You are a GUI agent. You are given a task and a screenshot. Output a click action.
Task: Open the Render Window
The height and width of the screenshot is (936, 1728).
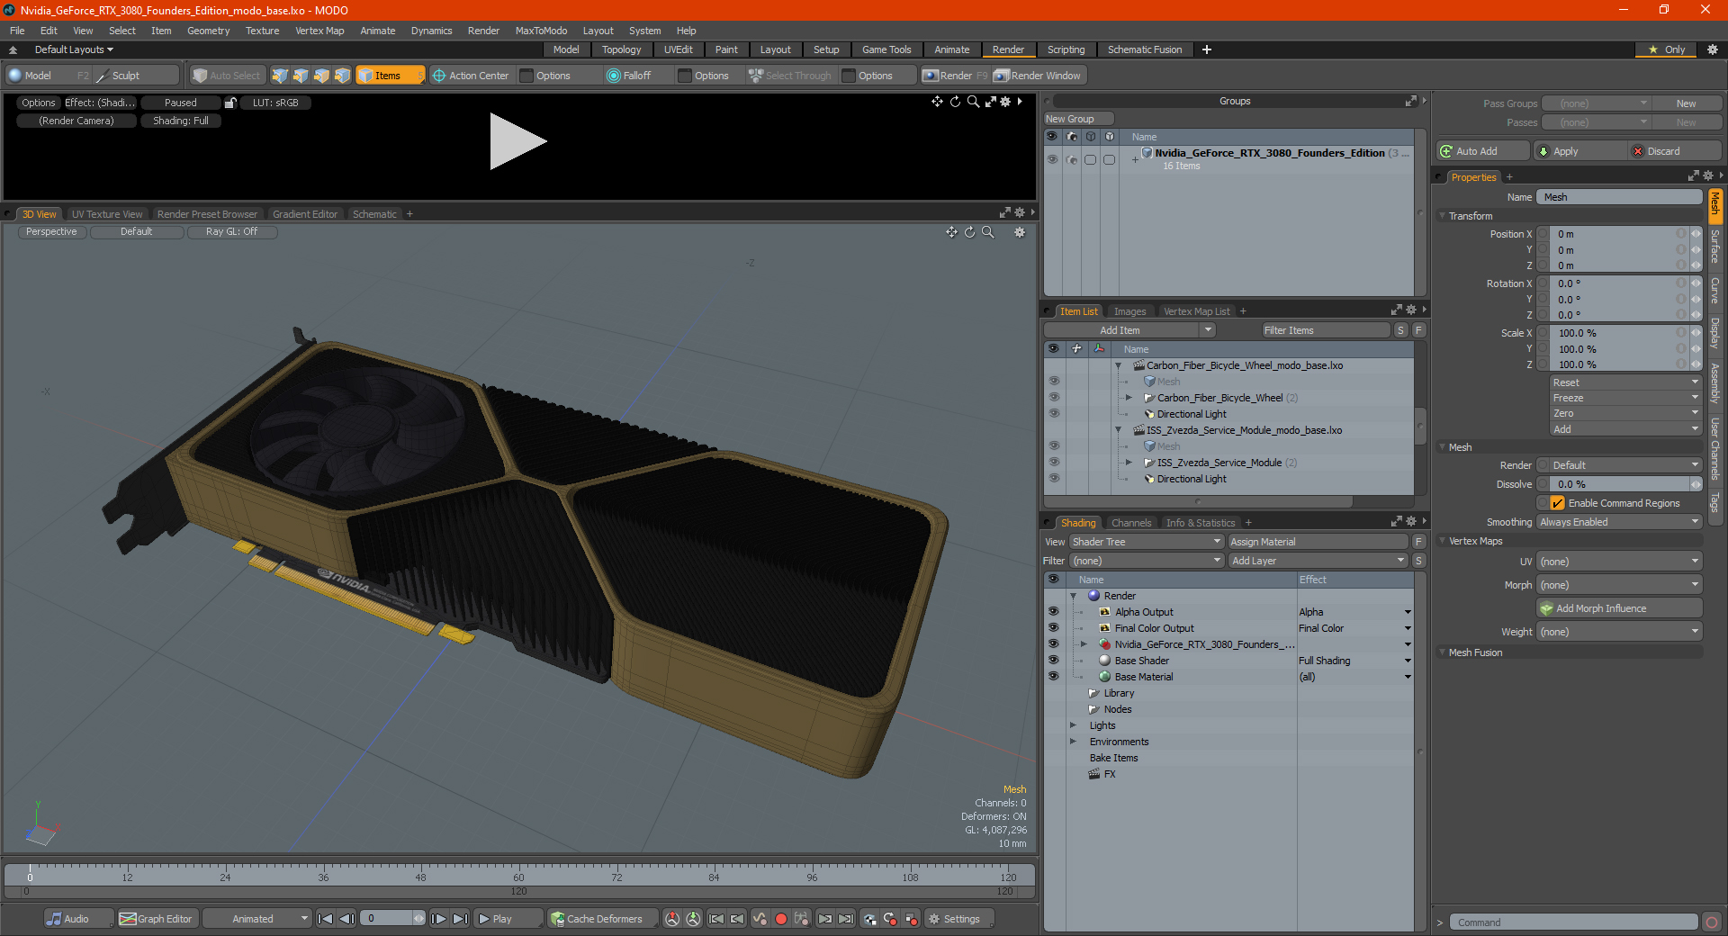point(1038,76)
